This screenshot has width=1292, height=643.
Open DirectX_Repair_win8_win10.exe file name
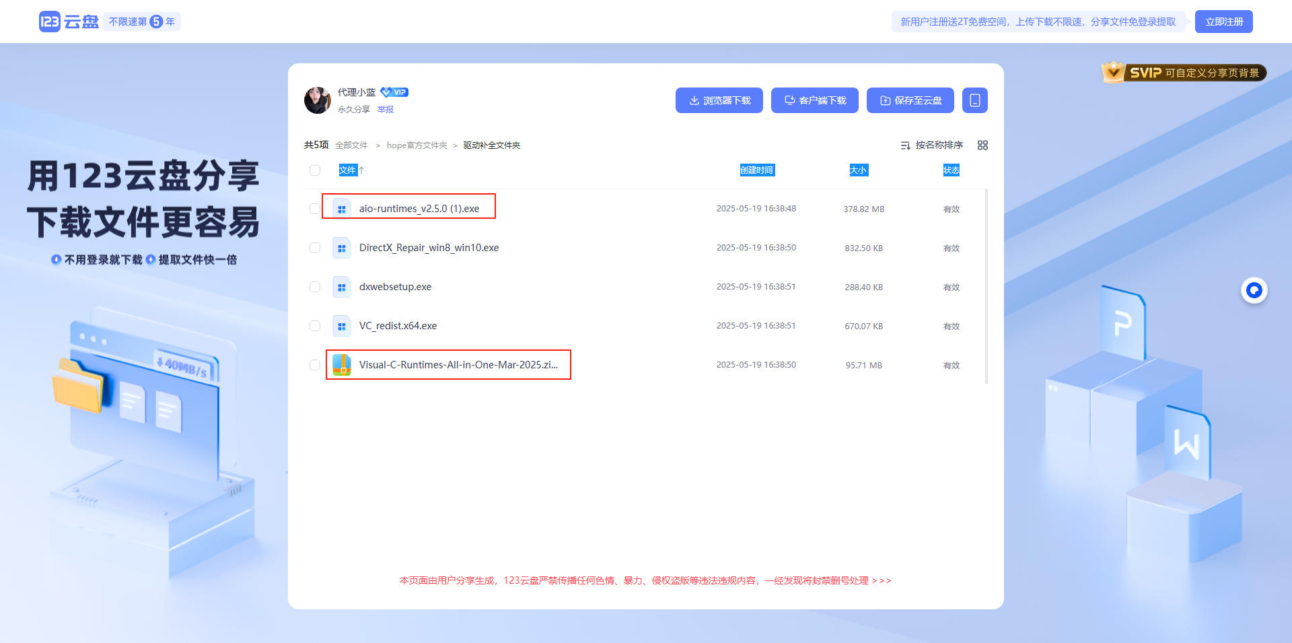[429, 248]
